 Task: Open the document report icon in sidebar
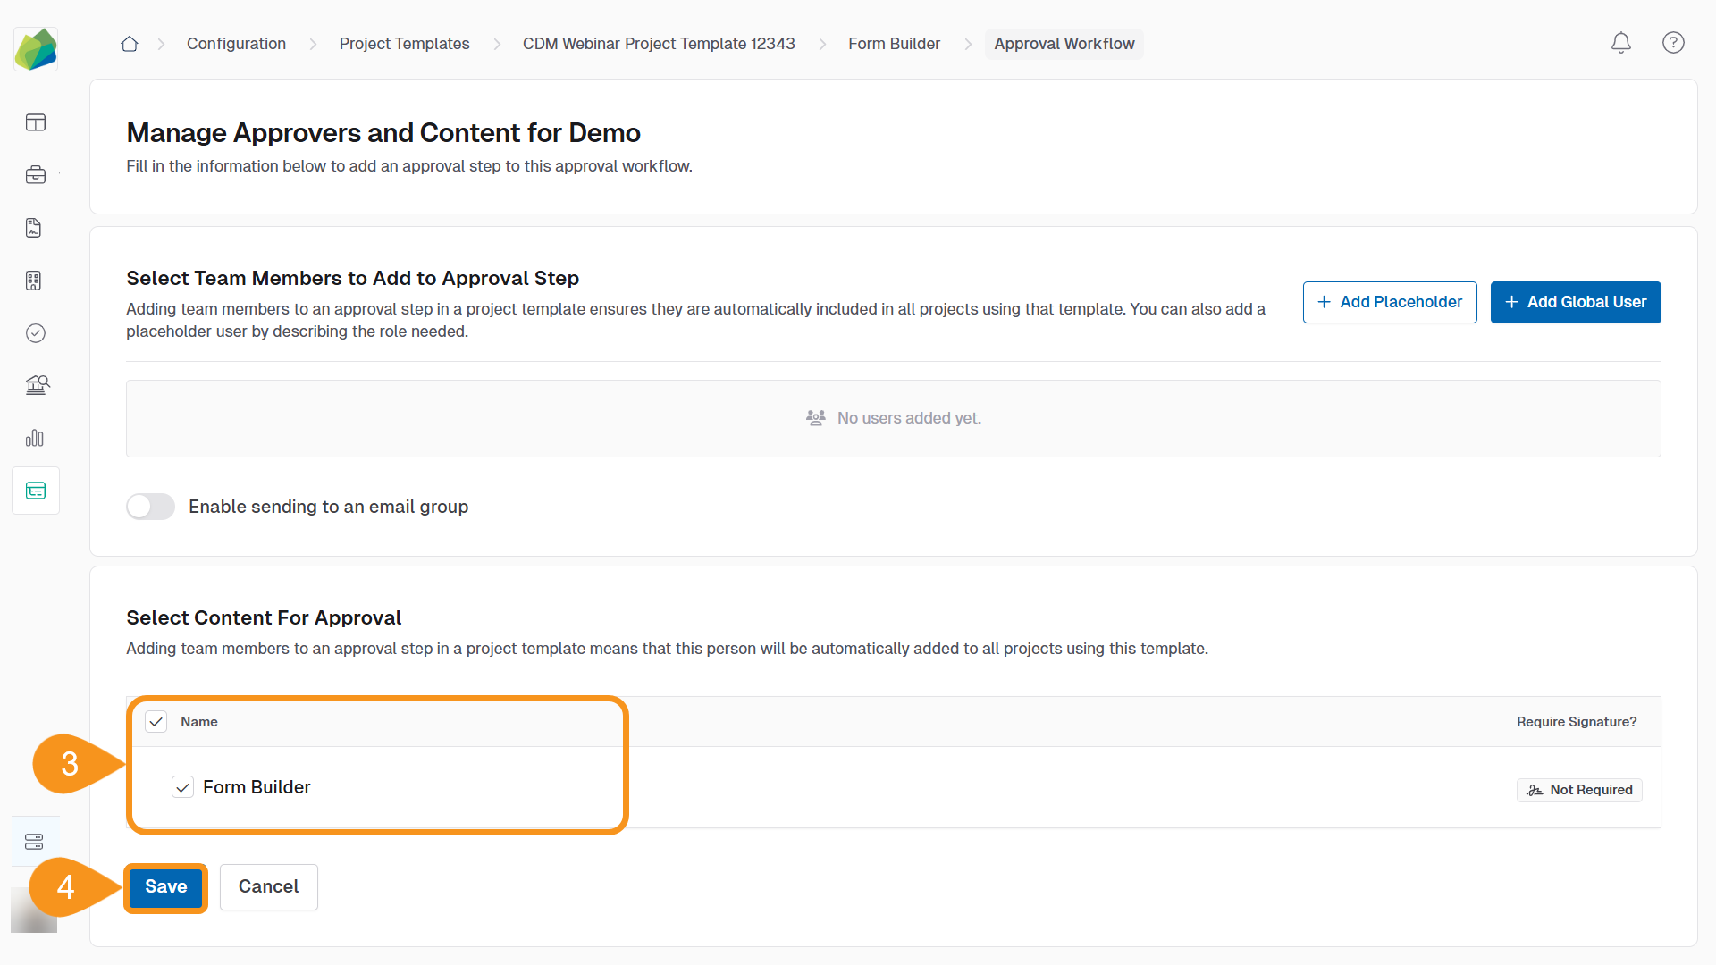[x=35, y=228]
